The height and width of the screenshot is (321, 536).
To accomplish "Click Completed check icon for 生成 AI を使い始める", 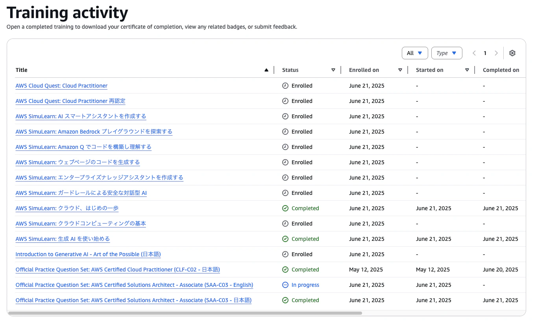I will coord(285,239).
